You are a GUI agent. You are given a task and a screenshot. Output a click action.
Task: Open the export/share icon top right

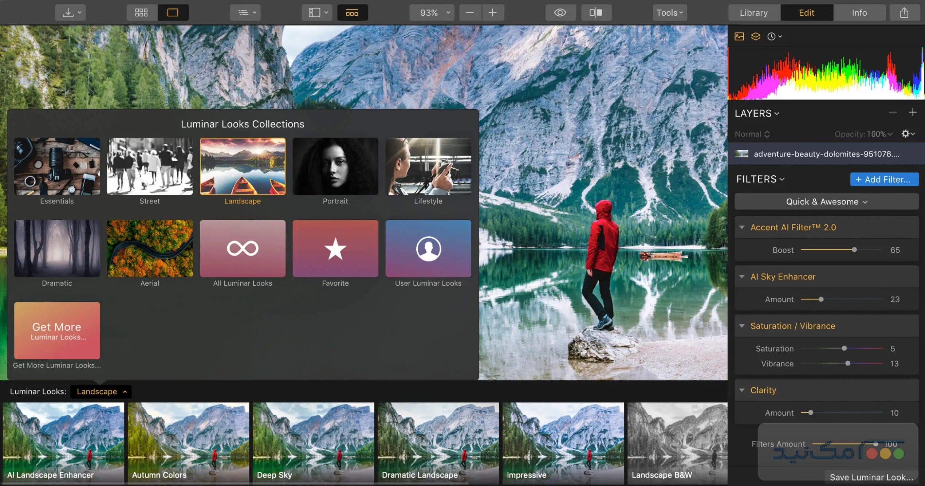[x=904, y=12]
